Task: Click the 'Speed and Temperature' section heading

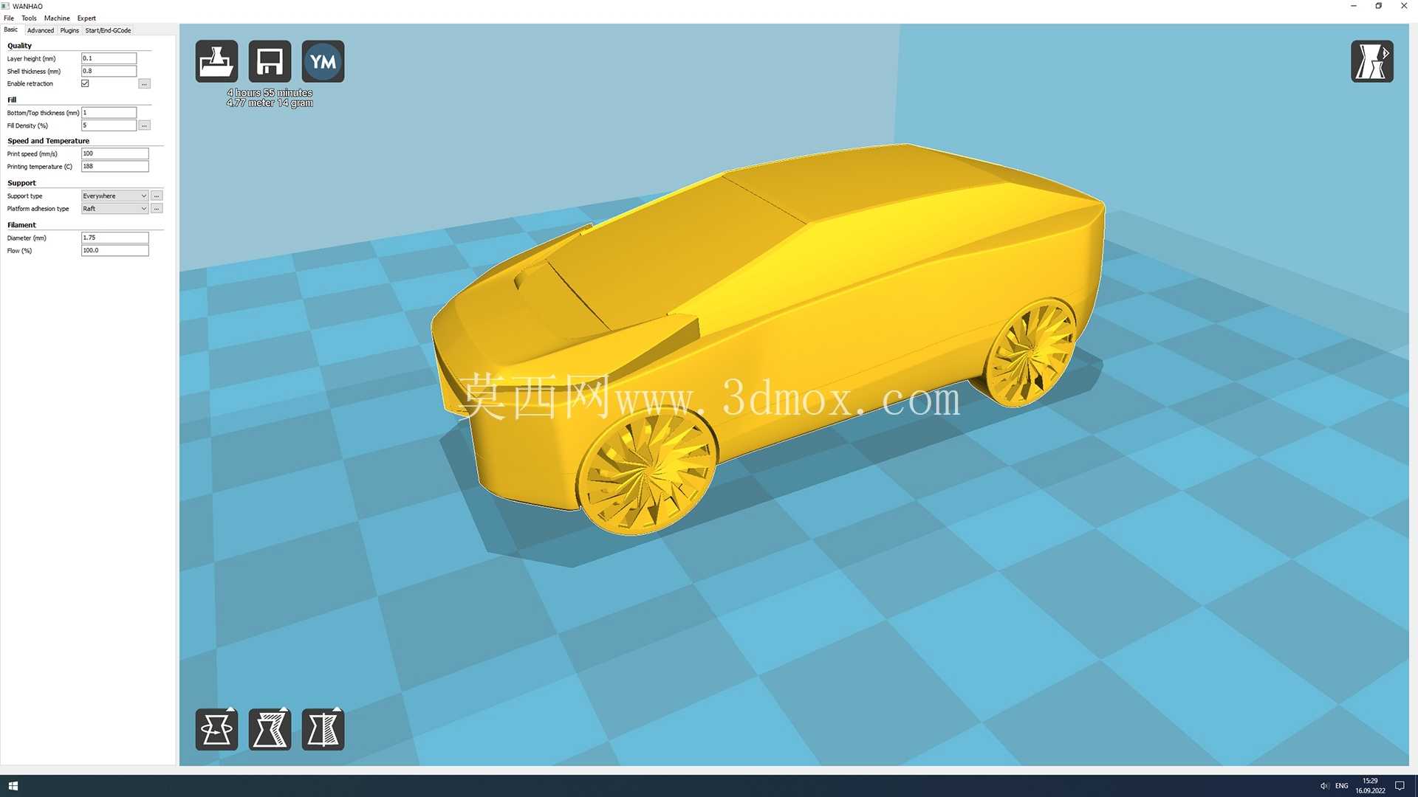Action: (x=48, y=141)
